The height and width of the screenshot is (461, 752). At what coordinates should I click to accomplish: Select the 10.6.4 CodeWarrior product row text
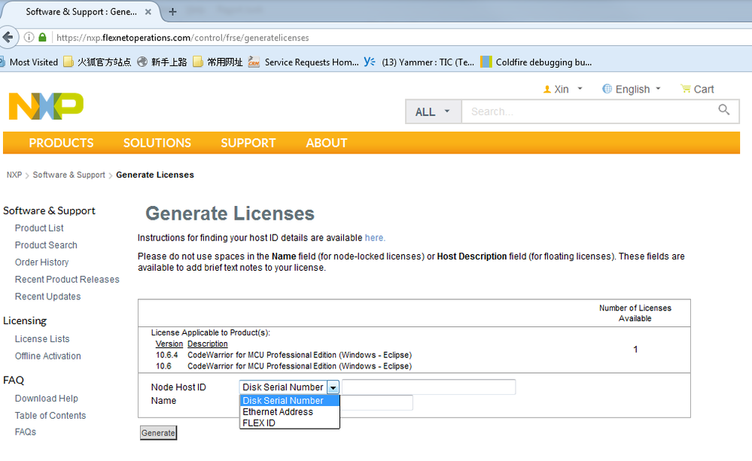[x=284, y=355]
